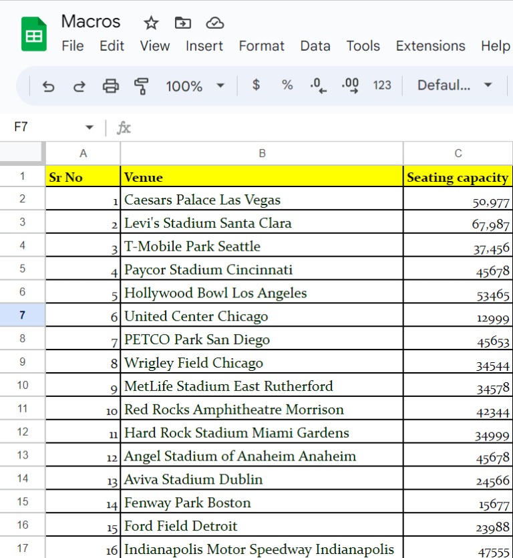Decrease decimal places
Viewport: 513px width, 558px height.
319,86
